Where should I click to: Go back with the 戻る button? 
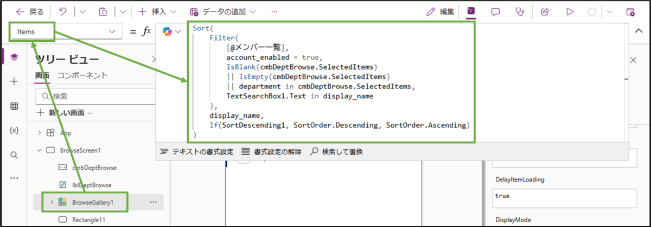30,11
